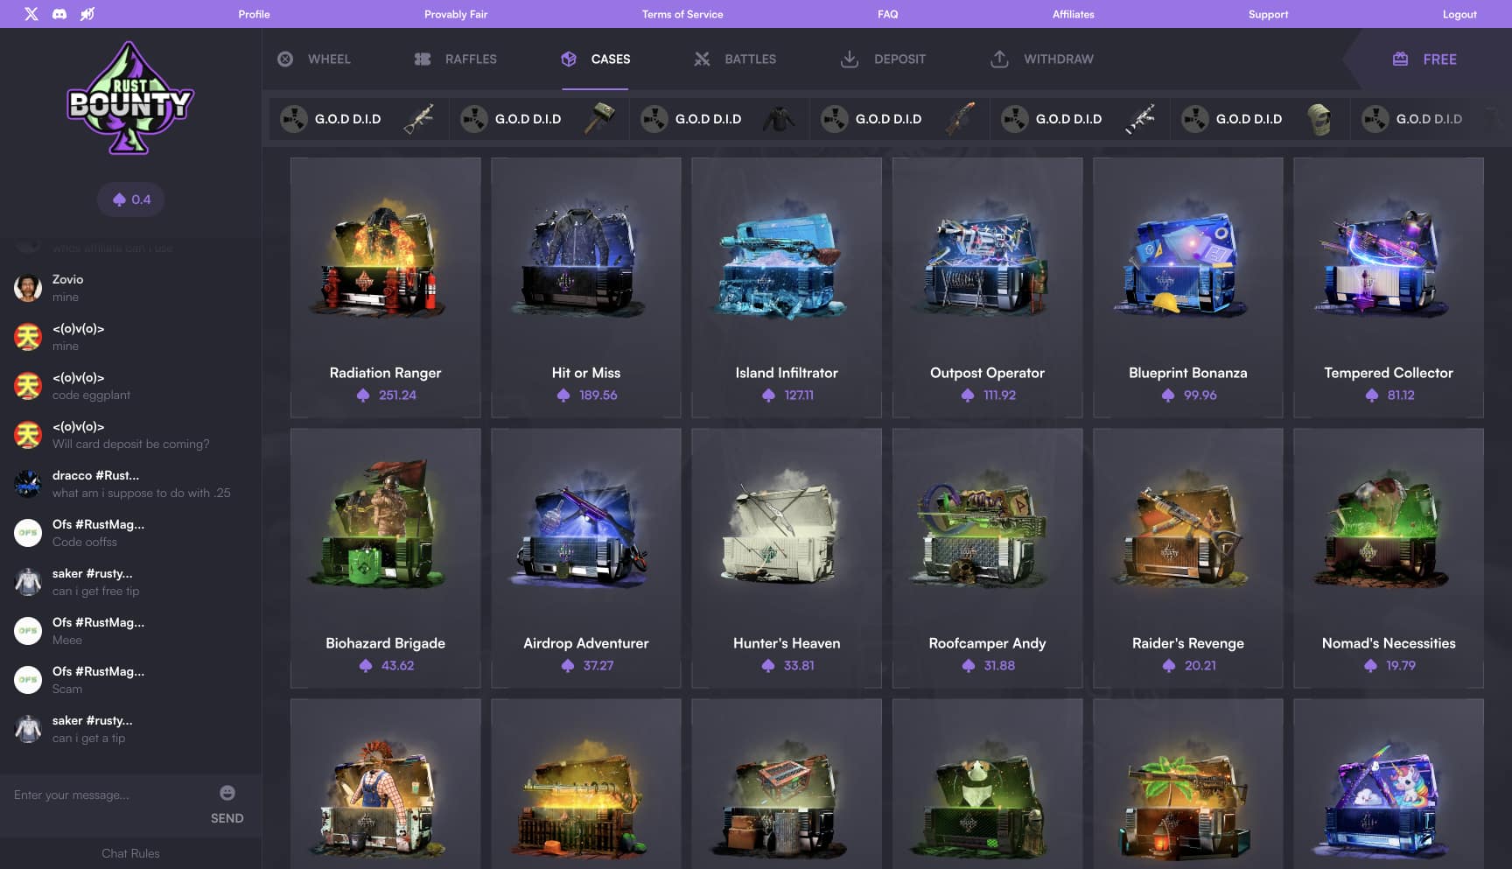Open the Nomad's Necessities case
This screenshot has width=1512, height=869.
[1389, 557]
